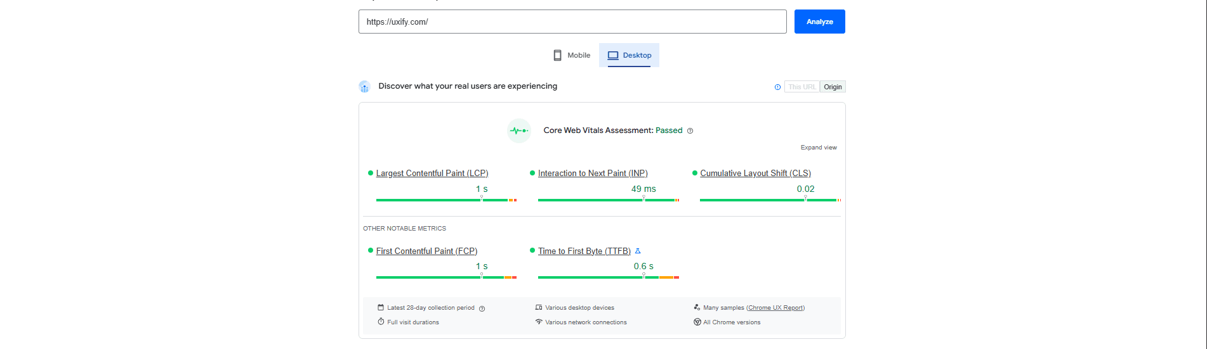Click the FCP distribution bar

pos(446,277)
